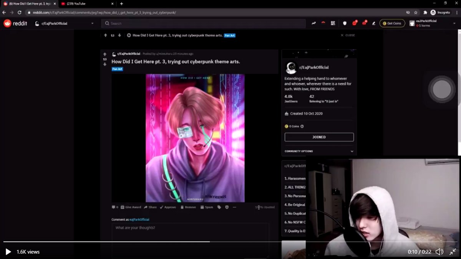Open the three-dot more options on post
This screenshot has width=461, height=259.
(x=234, y=207)
